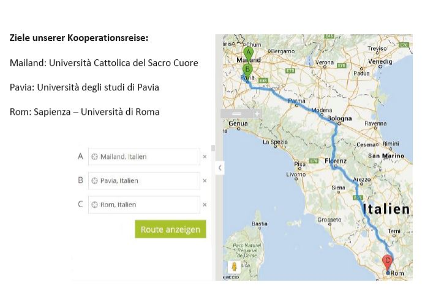
Task: Click the Florenz city label on map
Action: 336,161
